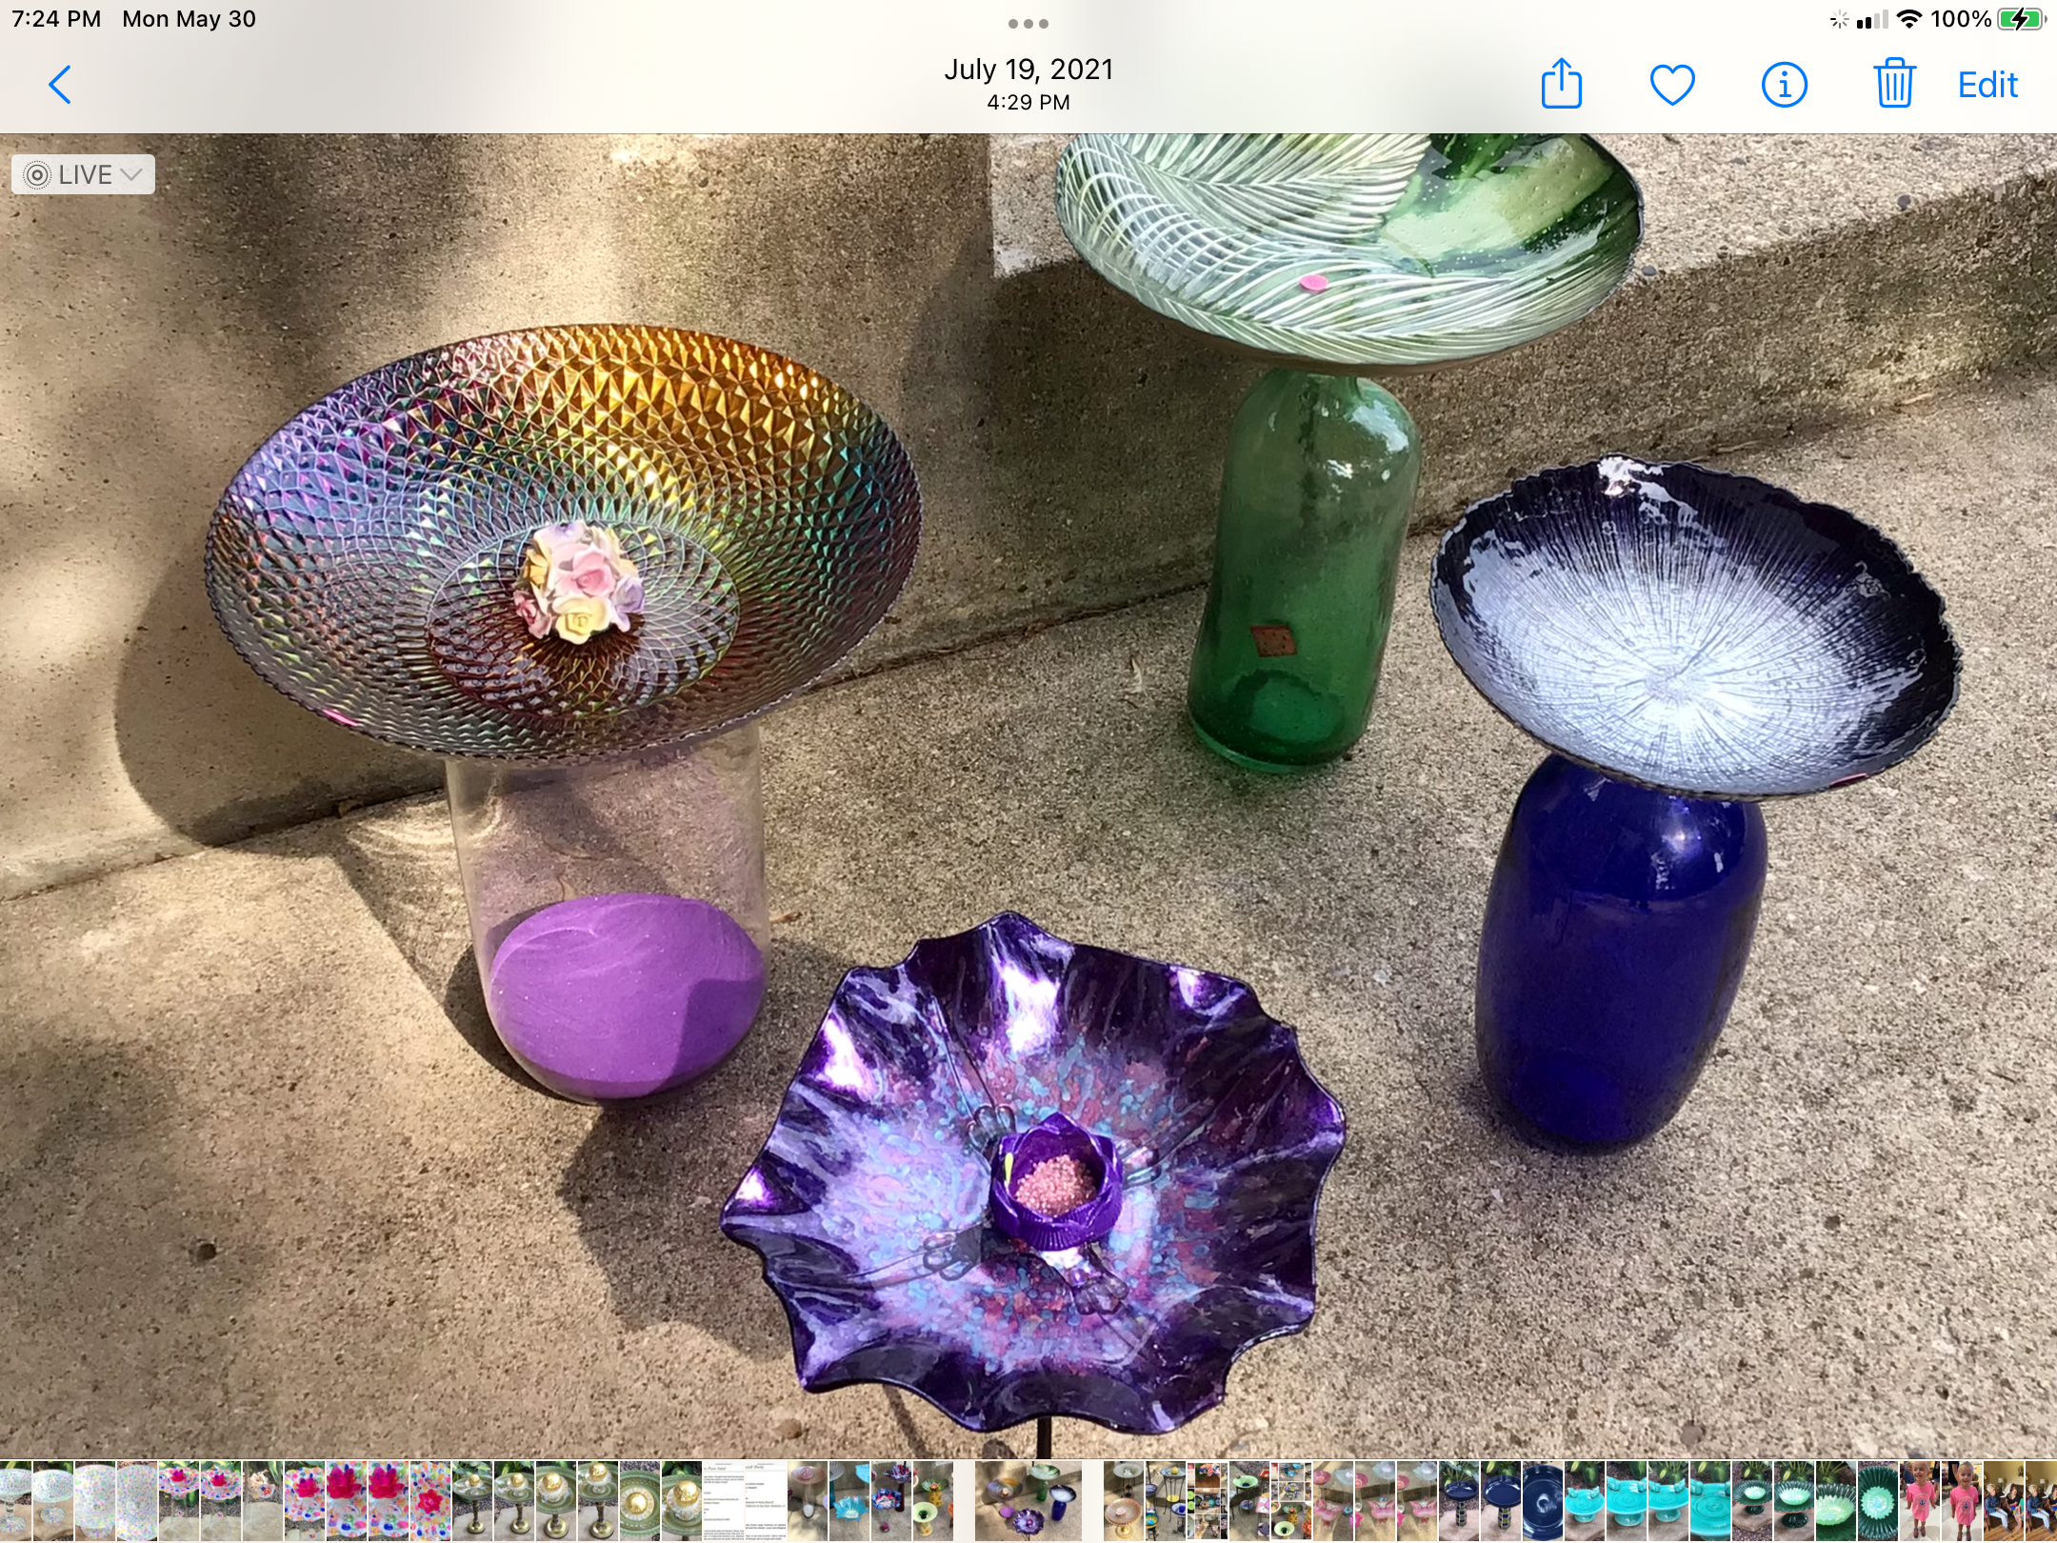Open the share sheet for this photo
The height and width of the screenshot is (1543, 2057).
coord(1562,84)
